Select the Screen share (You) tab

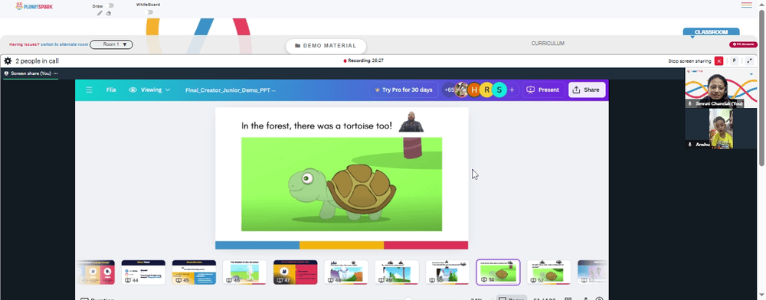pos(31,73)
